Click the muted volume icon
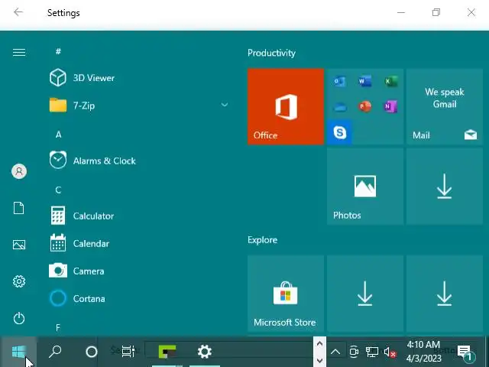 click(390, 352)
